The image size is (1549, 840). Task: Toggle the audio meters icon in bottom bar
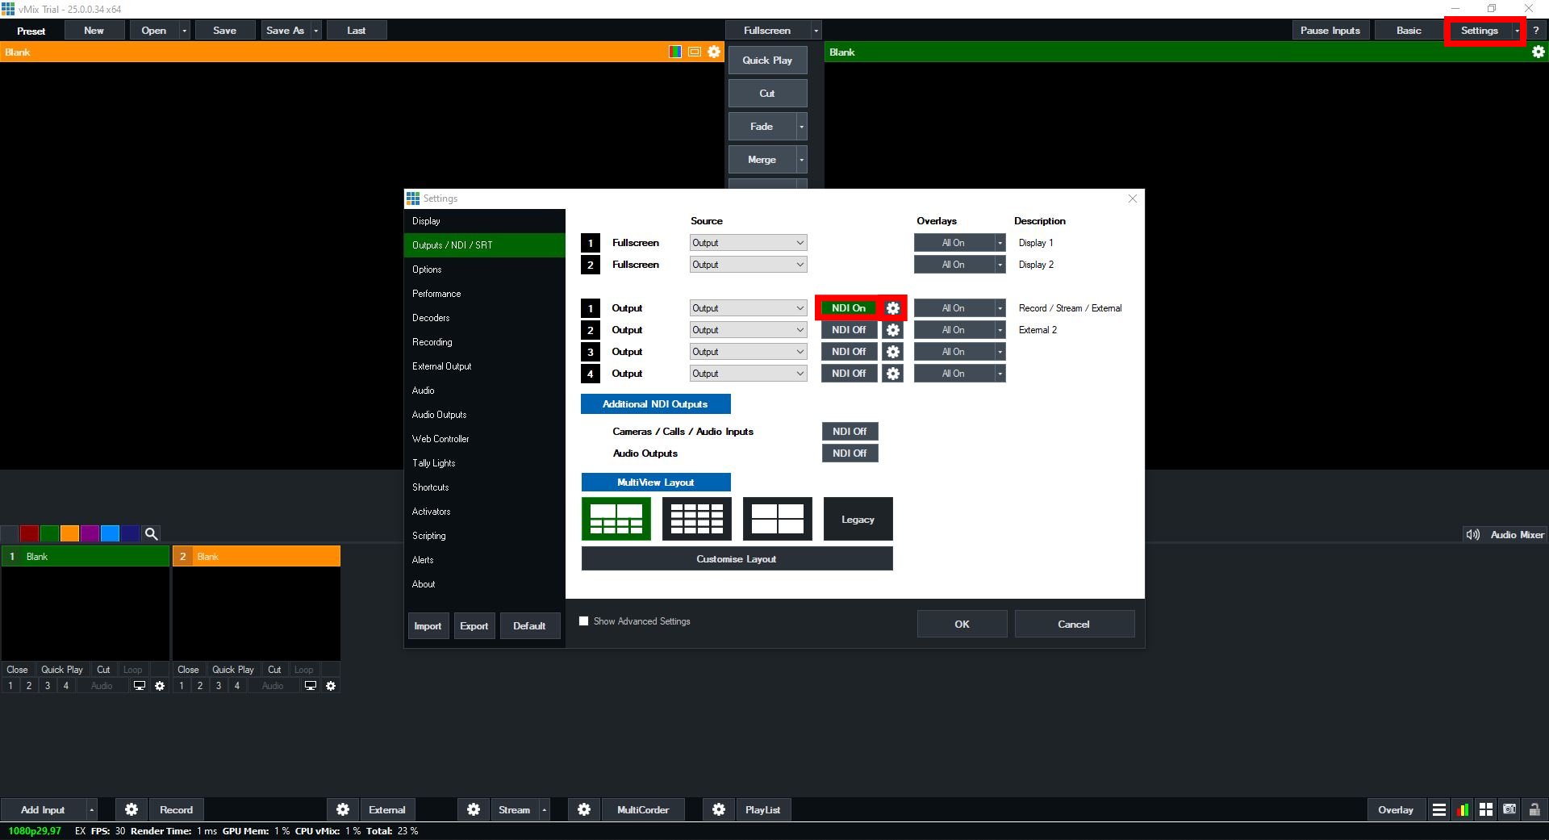[x=1462, y=809]
